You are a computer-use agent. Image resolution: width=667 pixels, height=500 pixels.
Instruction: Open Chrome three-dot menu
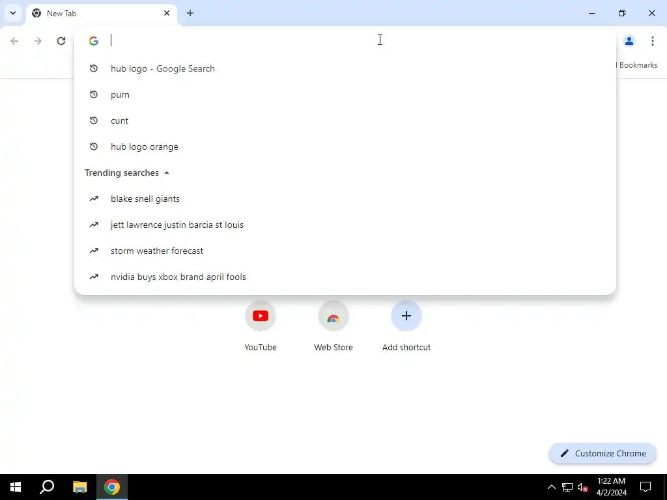tap(653, 41)
